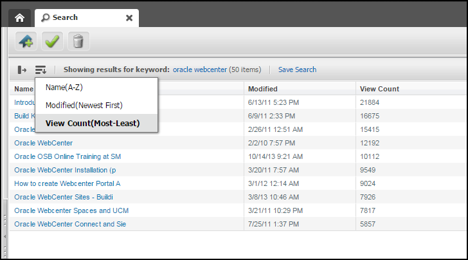468x260 pixels.
Task: Click the green checkmark approve icon
Action: coord(52,41)
